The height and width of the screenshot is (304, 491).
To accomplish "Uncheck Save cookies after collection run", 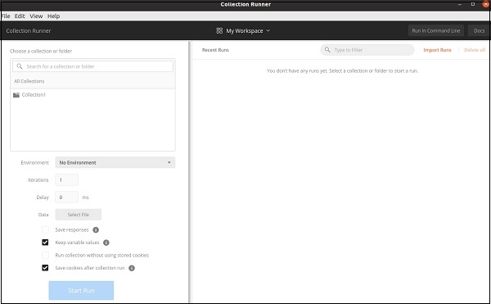I will (x=45, y=268).
